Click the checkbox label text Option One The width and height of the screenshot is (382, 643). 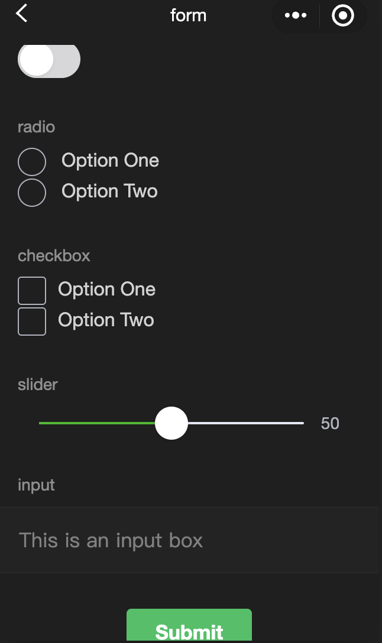pos(106,290)
